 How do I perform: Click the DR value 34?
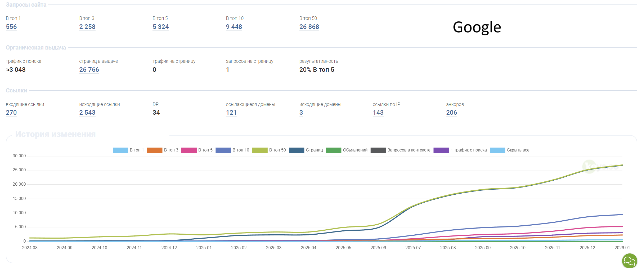point(156,113)
